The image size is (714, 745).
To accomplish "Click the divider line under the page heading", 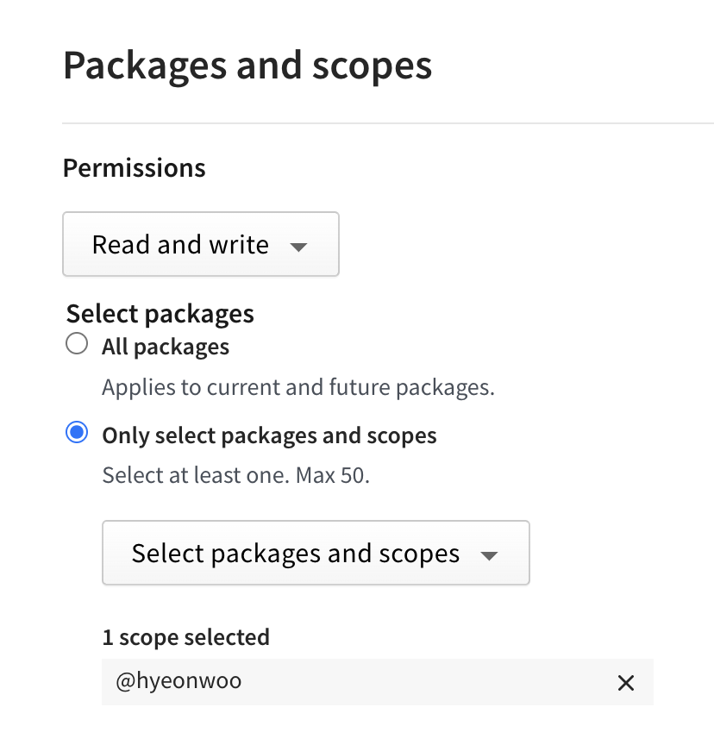I will (388, 123).
